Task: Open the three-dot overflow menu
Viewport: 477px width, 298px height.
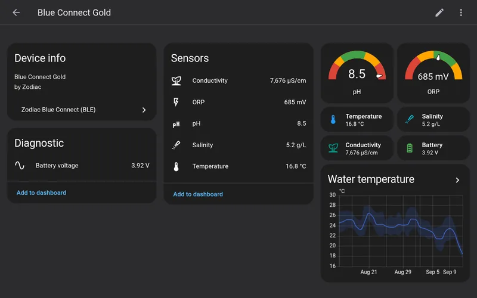Action: tap(461, 13)
